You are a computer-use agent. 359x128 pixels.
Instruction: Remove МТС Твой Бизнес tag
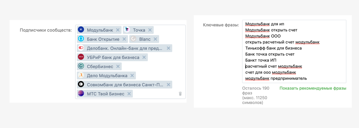click(129, 94)
